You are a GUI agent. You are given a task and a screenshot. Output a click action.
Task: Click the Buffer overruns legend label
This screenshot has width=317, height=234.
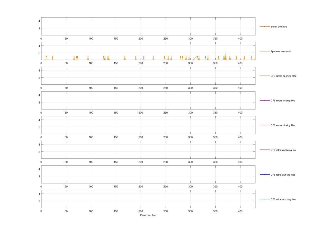click(279, 27)
